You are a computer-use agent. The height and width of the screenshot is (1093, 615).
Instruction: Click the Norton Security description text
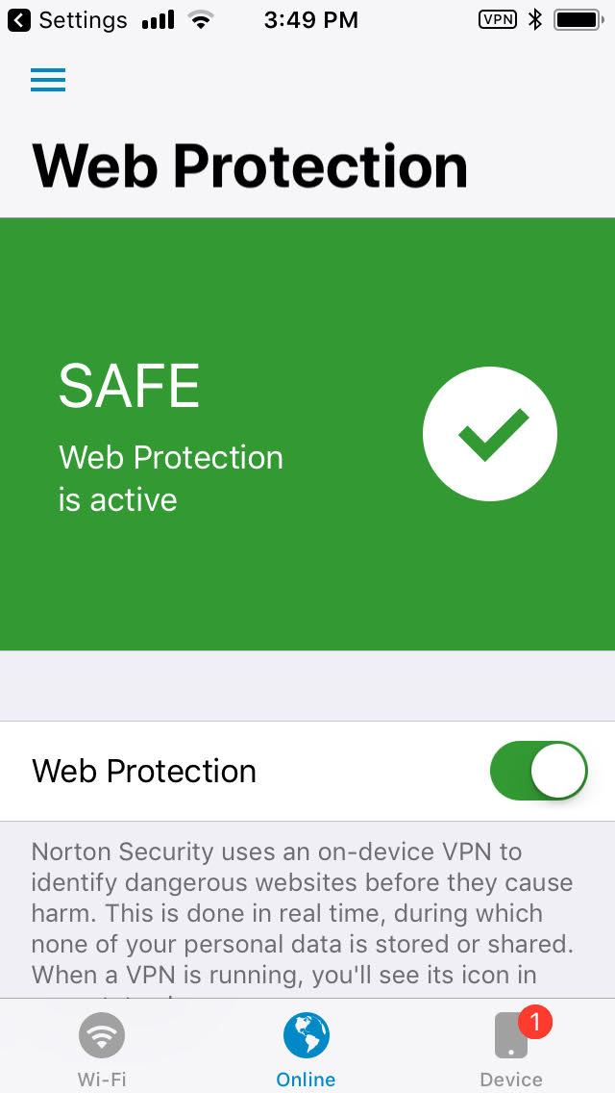302,912
